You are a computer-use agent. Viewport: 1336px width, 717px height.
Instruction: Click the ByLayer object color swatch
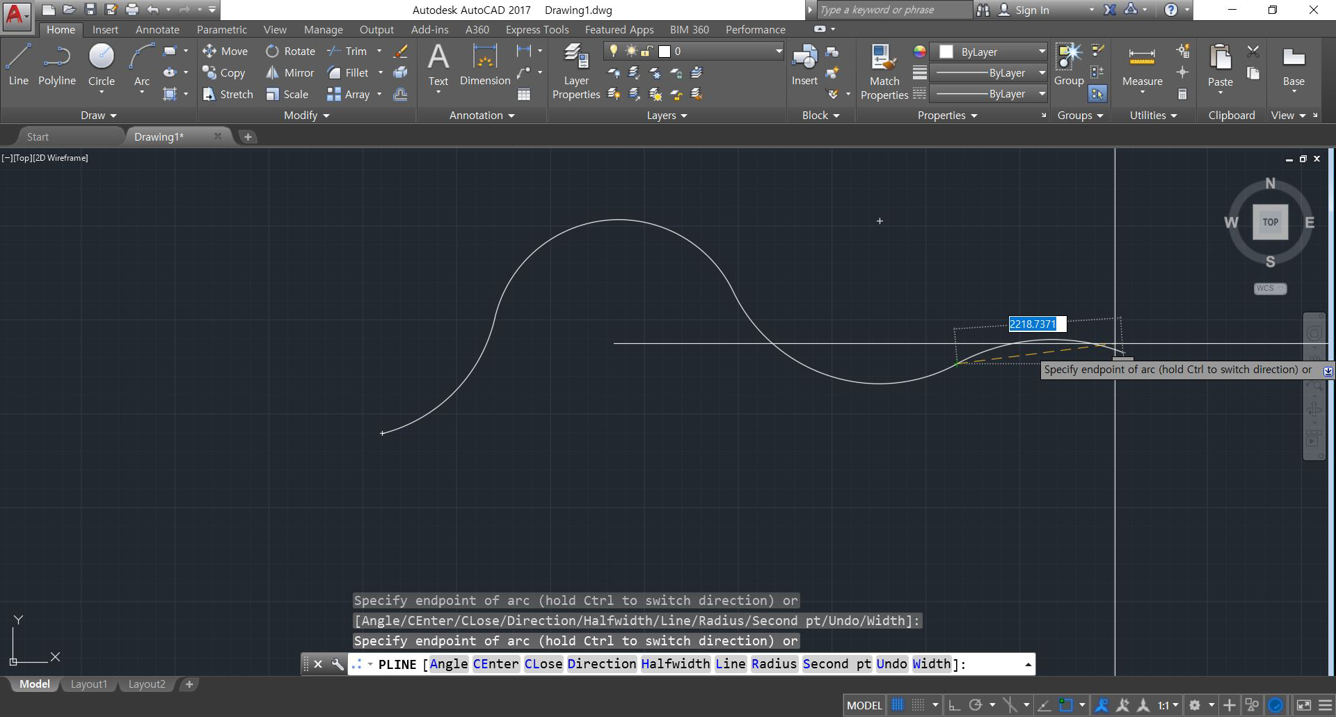click(x=946, y=52)
